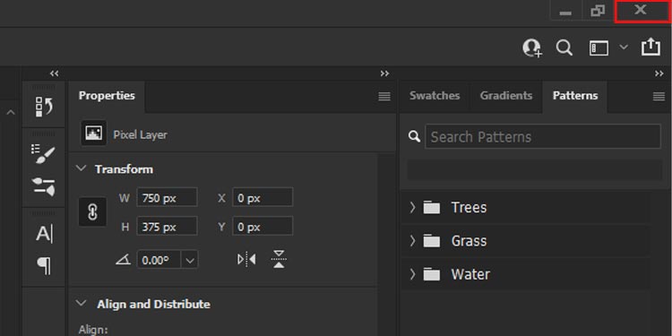Open the workspace chooser dropdown arrow
The width and height of the screenshot is (672, 336).
point(624,47)
